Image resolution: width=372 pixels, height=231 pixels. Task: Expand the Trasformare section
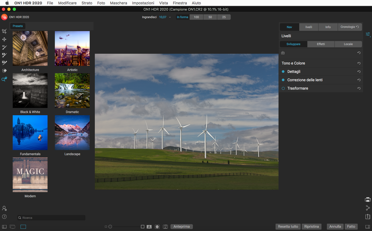298,89
